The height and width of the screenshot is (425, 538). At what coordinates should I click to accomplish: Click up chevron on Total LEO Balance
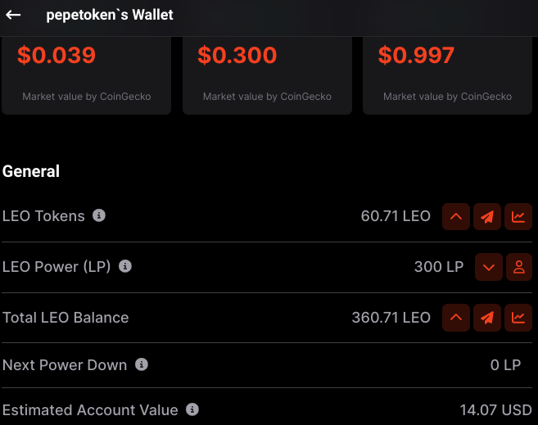(x=456, y=318)
